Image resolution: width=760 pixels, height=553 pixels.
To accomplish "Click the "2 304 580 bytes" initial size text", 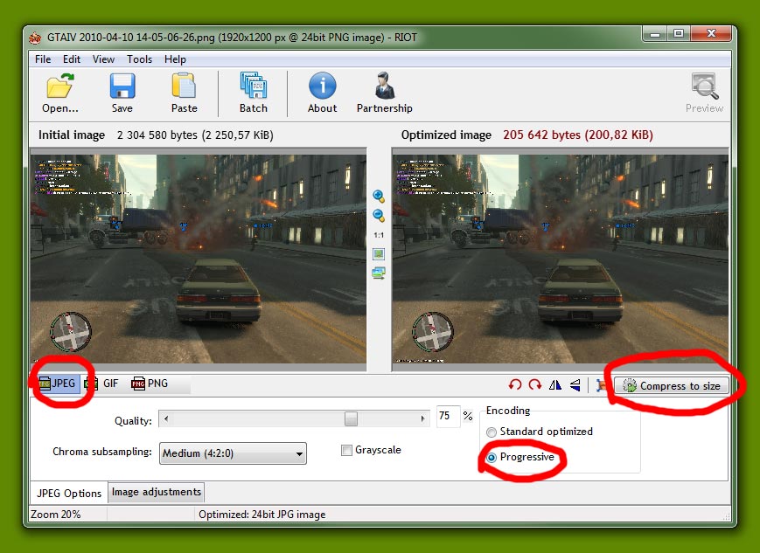I will tap(157, 135).
